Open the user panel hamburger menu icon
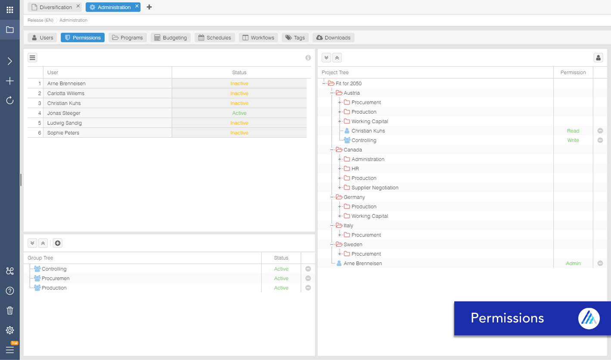 click(x=32, y=57)
